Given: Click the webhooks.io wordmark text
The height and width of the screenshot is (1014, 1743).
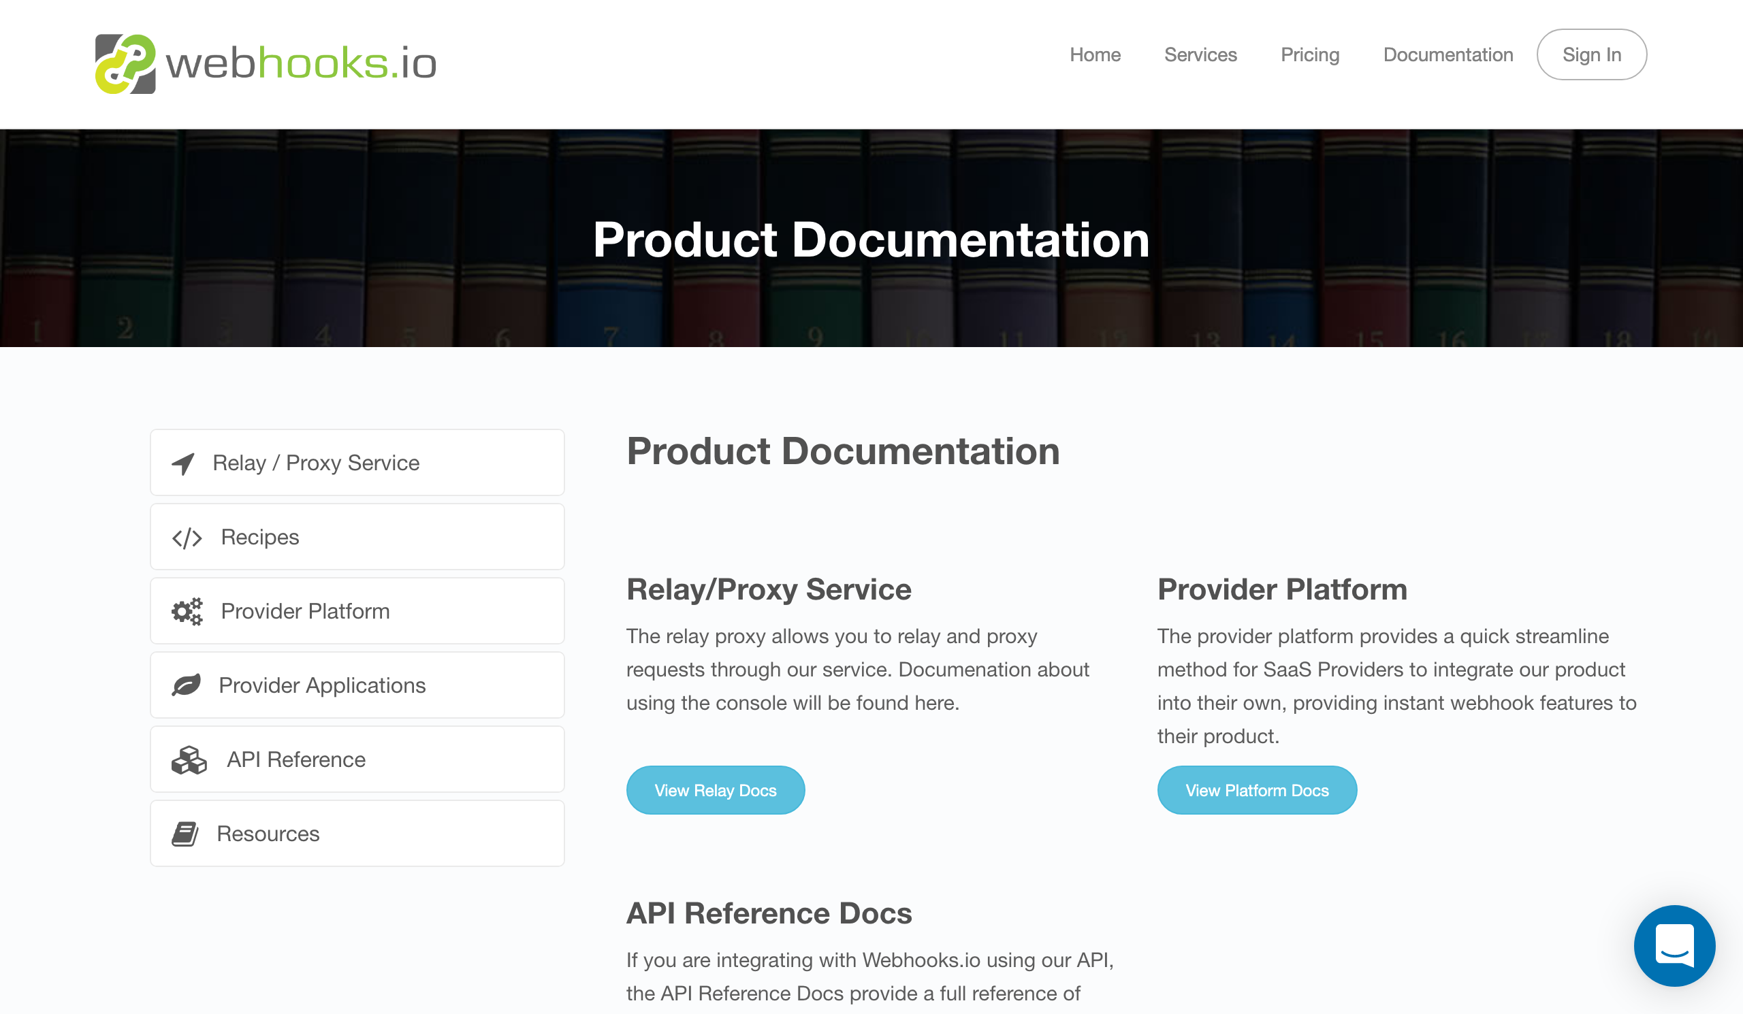Looking at the screenshot, I should [x=301, y=63].
